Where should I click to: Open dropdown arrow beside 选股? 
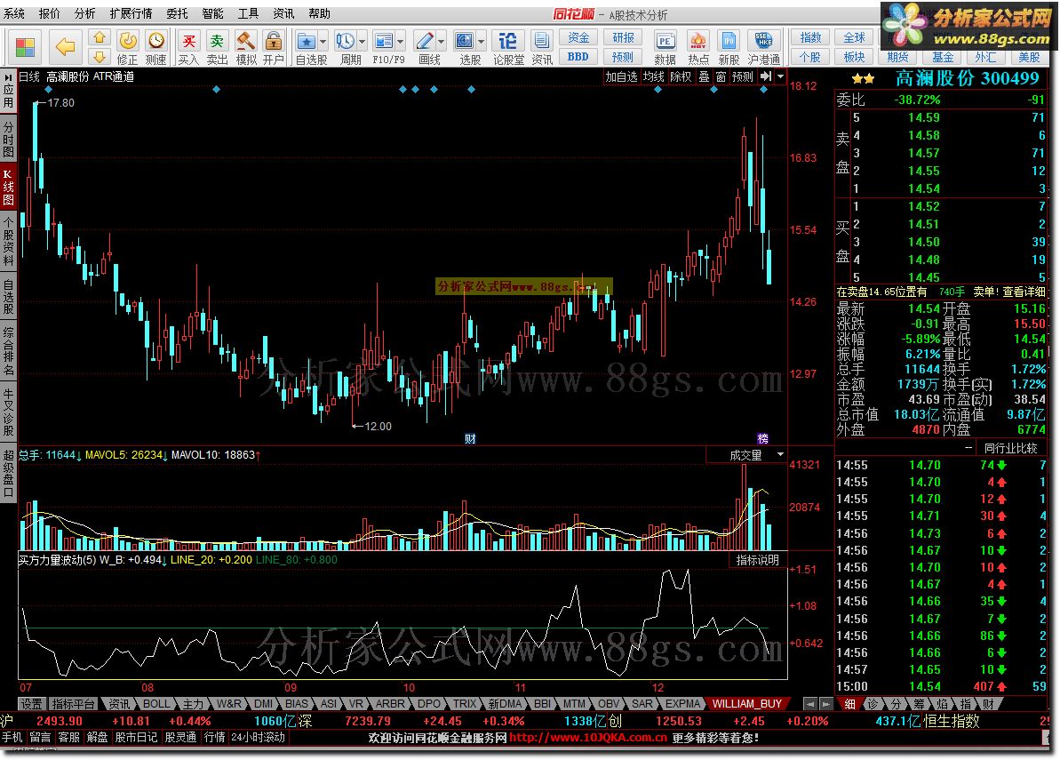(481, 41)
